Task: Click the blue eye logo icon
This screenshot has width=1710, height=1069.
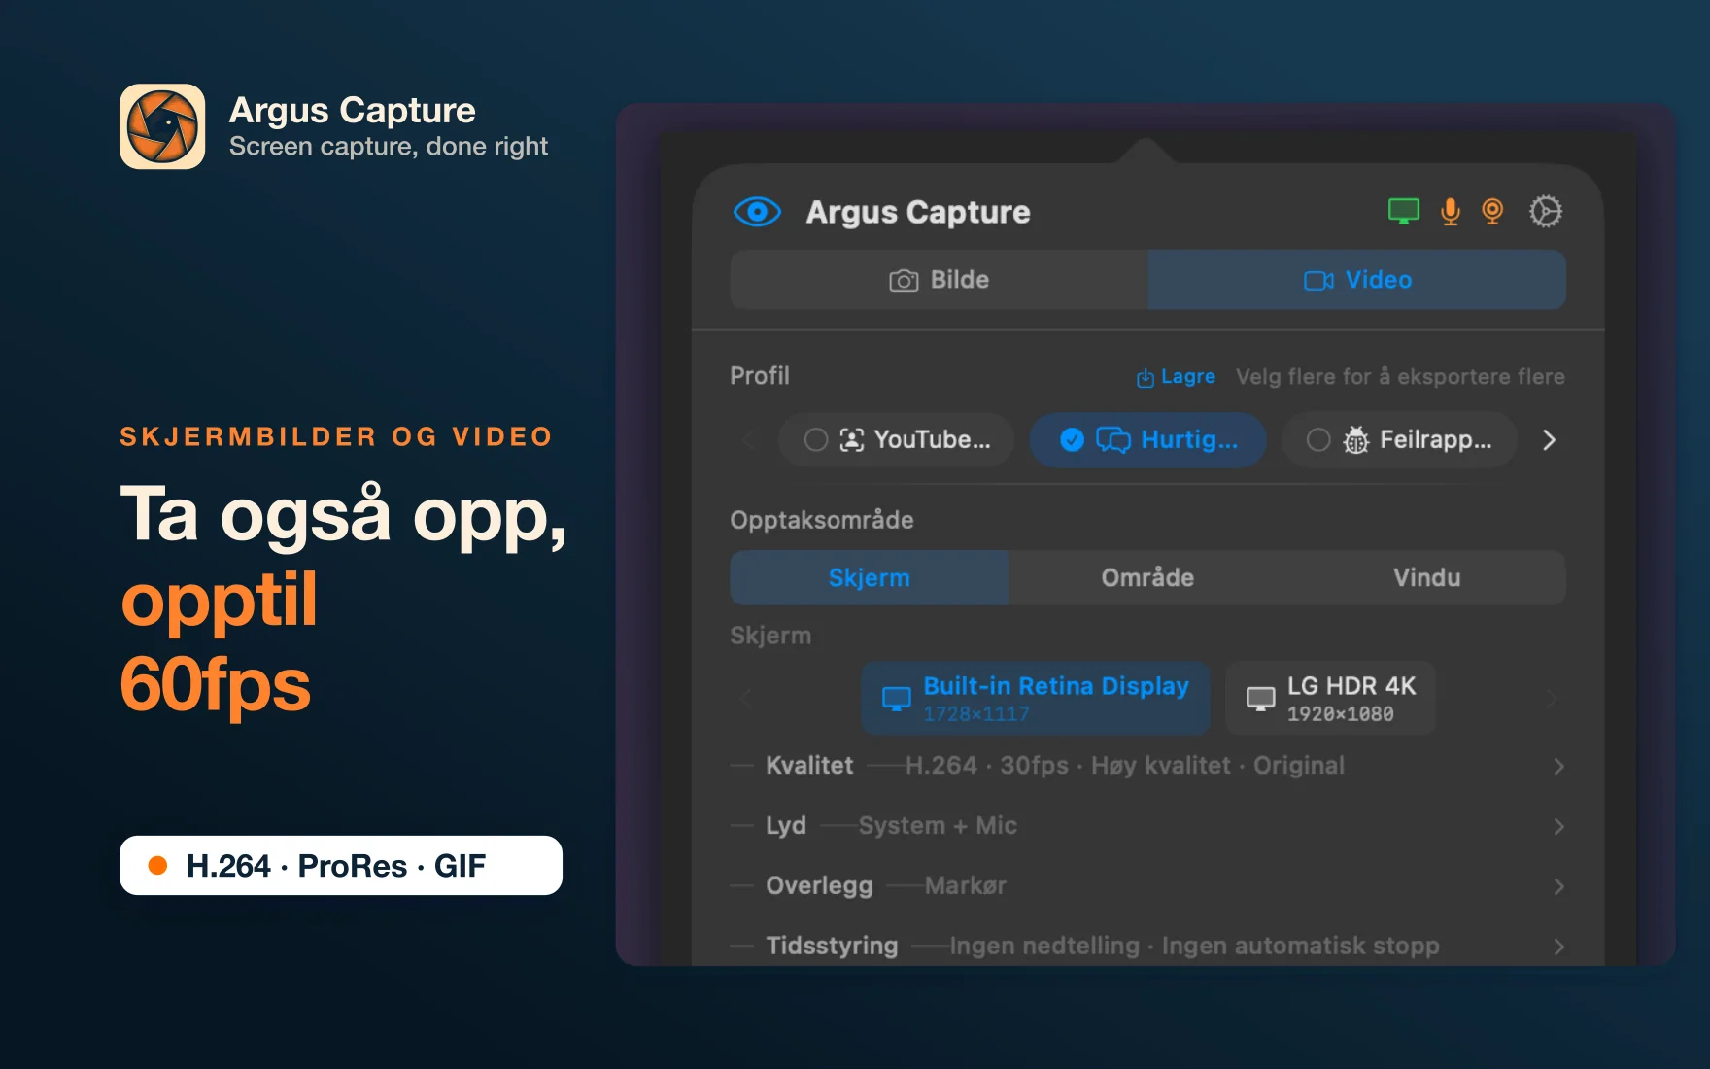Action: (757, 211)
